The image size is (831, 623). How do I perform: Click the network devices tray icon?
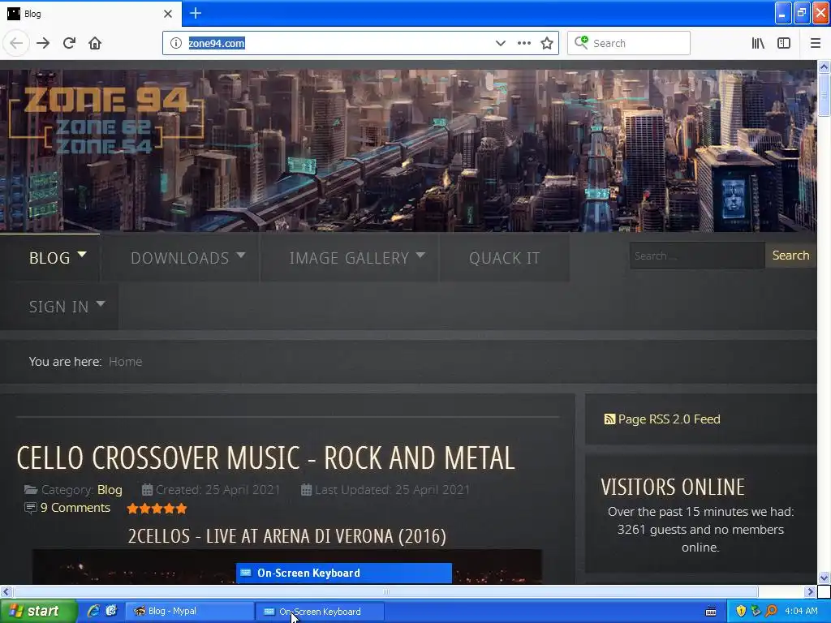(756, 611)
